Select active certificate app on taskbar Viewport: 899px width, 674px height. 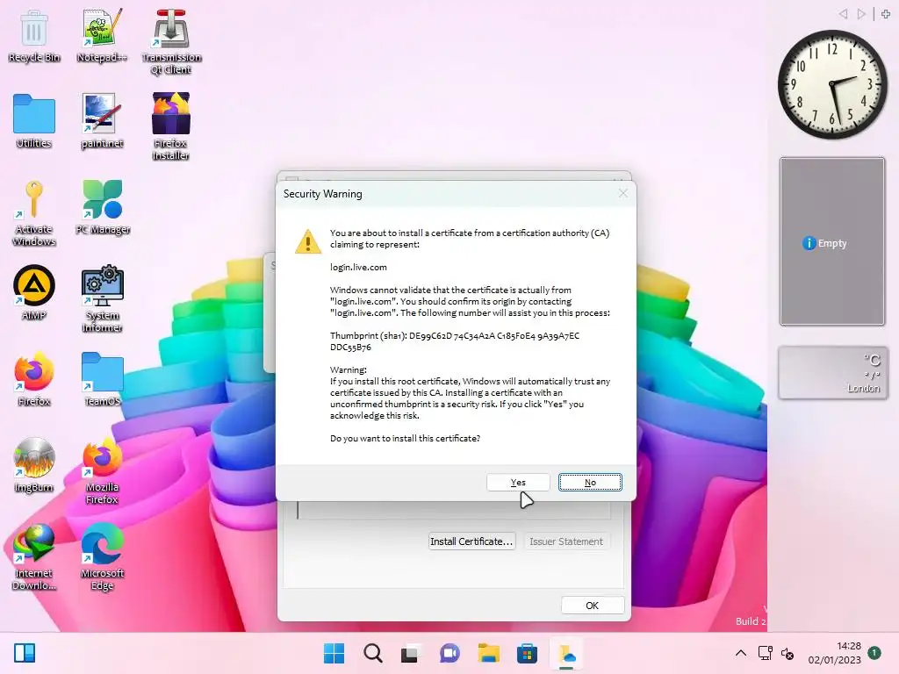[x=566, y=653]
